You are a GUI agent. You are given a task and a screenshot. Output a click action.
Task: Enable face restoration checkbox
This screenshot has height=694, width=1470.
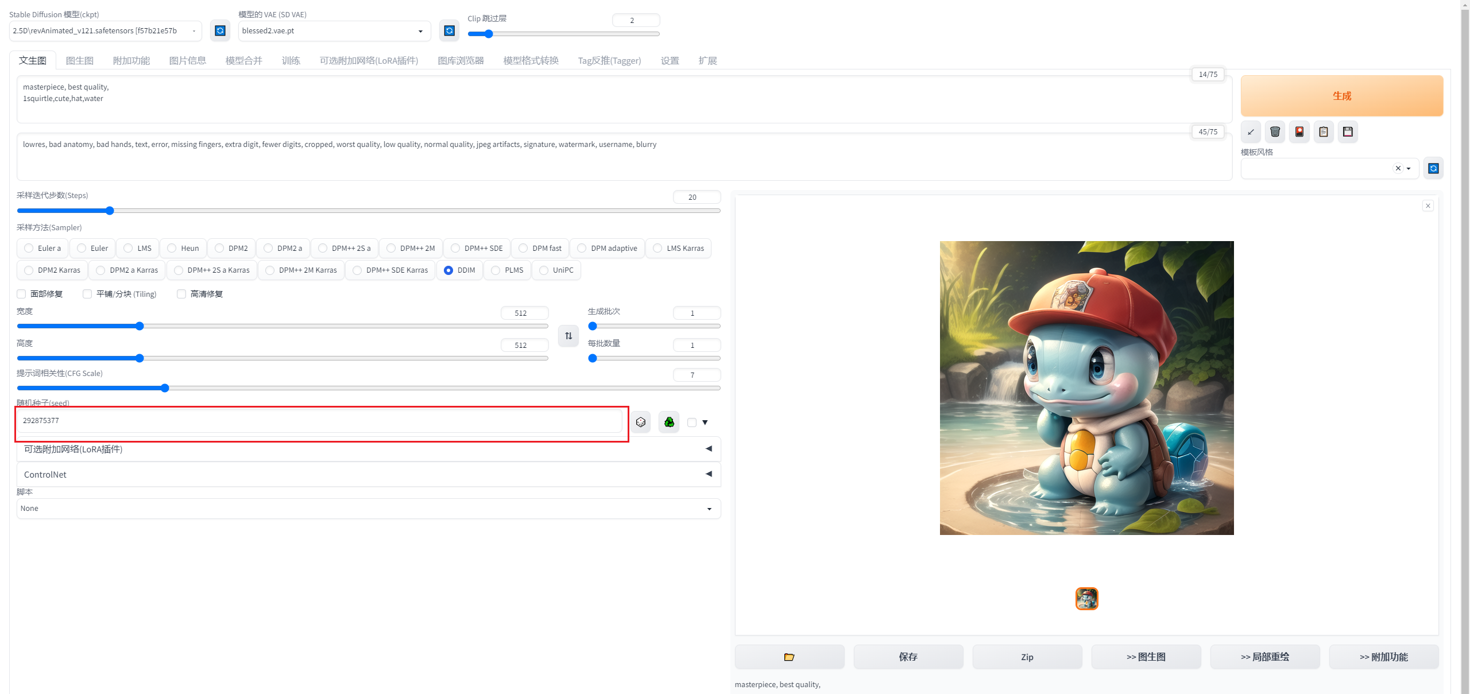click(x=21, y=294)
